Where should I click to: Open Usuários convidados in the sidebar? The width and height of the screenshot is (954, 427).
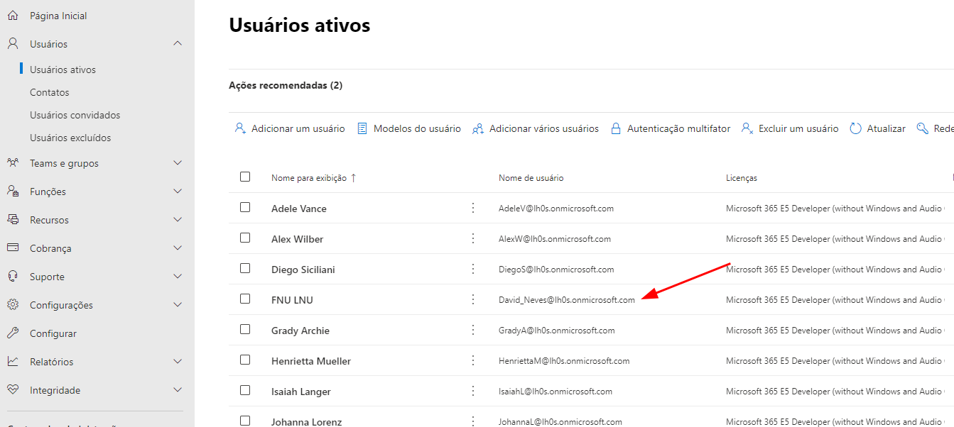click(x=75, y=115)
